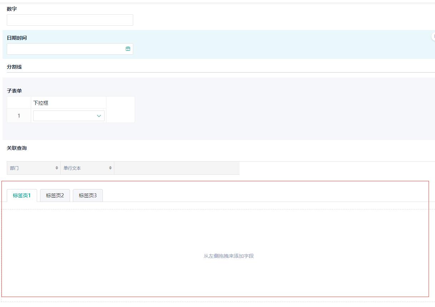Image resolution: width=435 pixels, height=307 pixels.
Task: Select the 从左侧拖拽来添加字段 placeholder text
Action: (229, 256)
